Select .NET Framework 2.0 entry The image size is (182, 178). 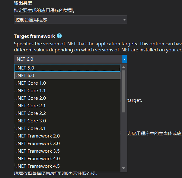point(67,136)
